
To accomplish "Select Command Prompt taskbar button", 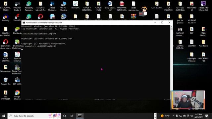I will click(x=80, y=116).
